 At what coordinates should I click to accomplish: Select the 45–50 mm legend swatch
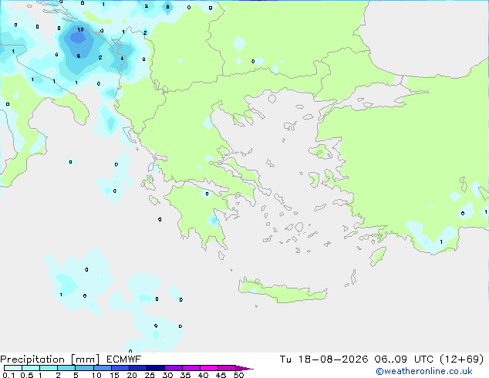point(227,368)
